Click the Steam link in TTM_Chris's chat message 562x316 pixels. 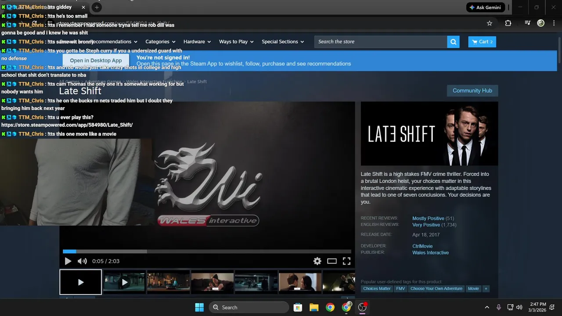[x=67, y=125]
